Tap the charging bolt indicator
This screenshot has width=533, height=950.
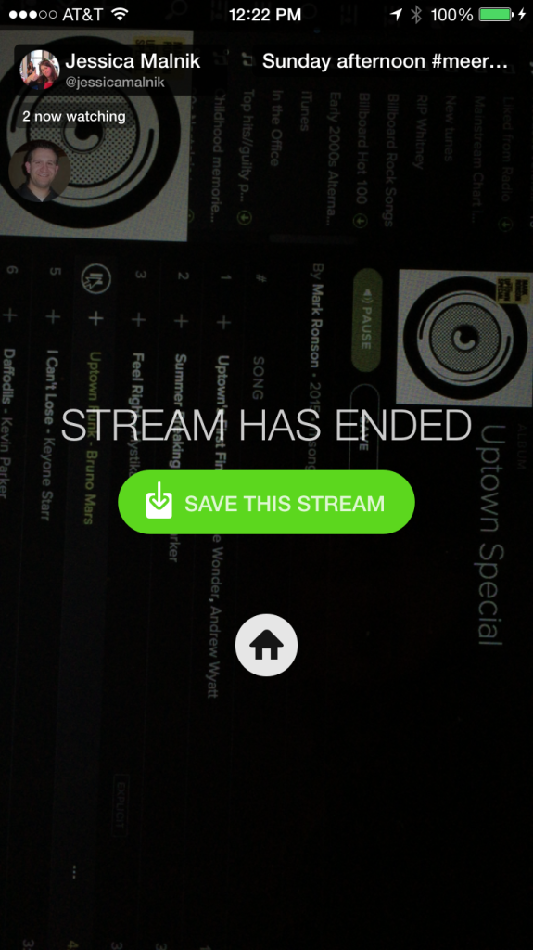tap(522, 15)
